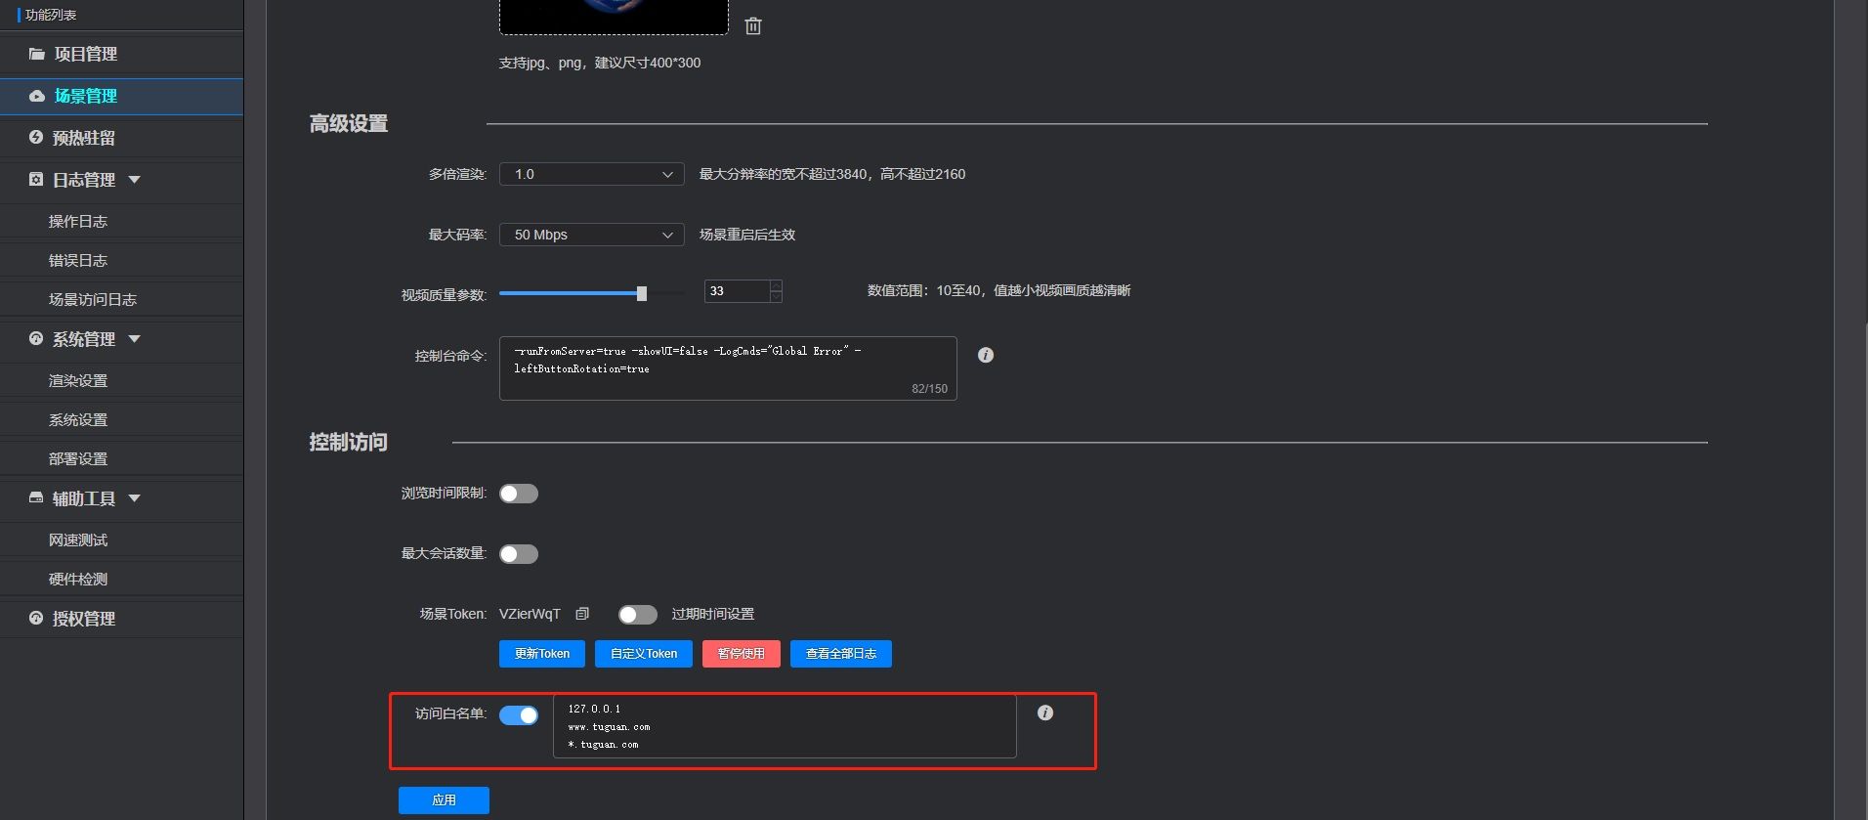
Task: Click the folder icon for 项目管理
Action: coord(37,54)
